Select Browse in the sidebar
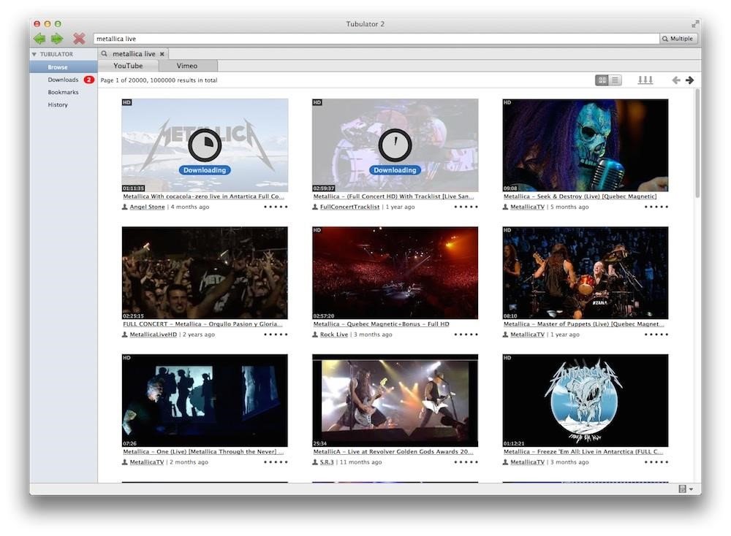Image resolution: width=731 pixels, height=536 pixels. (64, 67)
